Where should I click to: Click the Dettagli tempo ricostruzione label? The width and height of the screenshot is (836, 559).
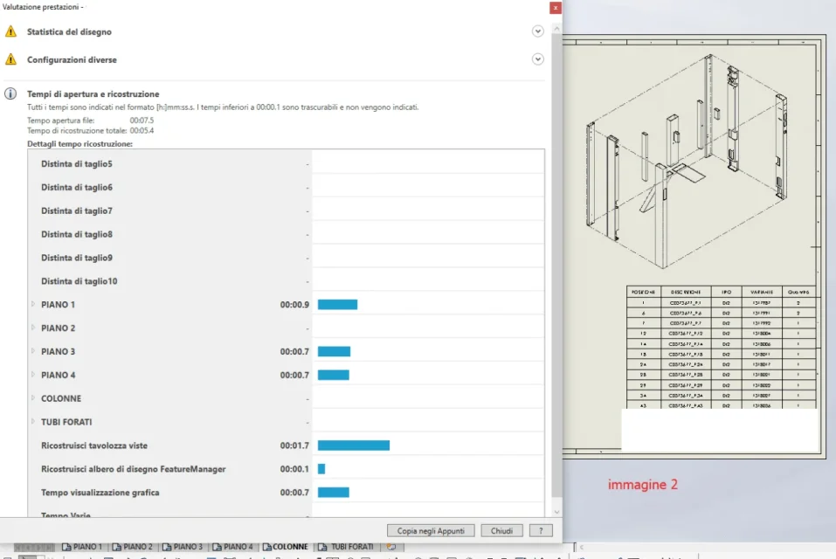[80, 144]
